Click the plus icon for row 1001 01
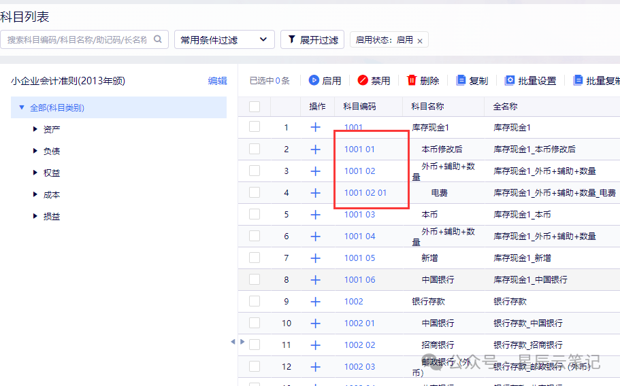This screenshot has width=620, height=386. [x=315, y=150]
